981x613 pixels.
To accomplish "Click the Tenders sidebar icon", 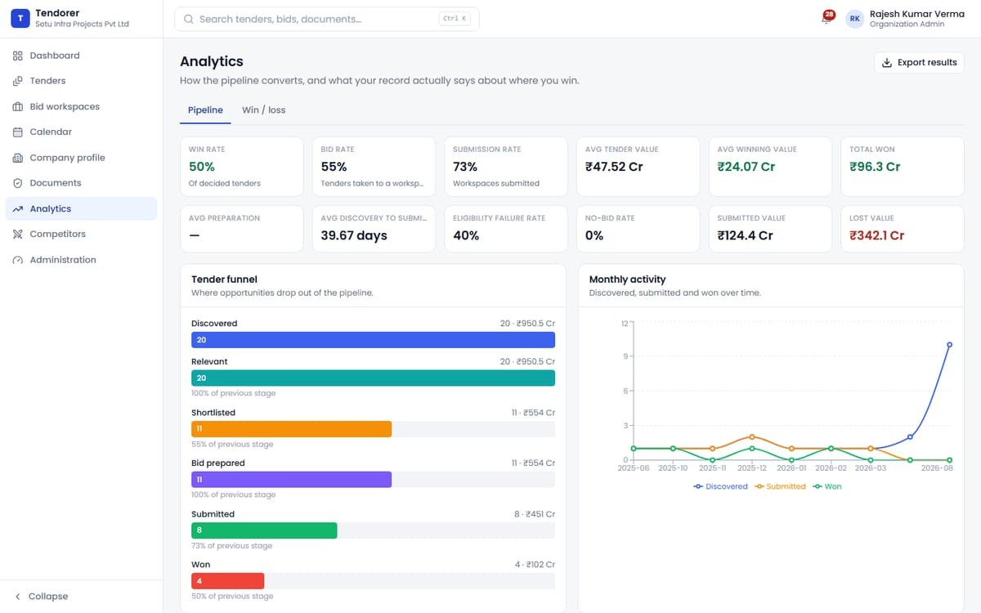I will point(18,81).
